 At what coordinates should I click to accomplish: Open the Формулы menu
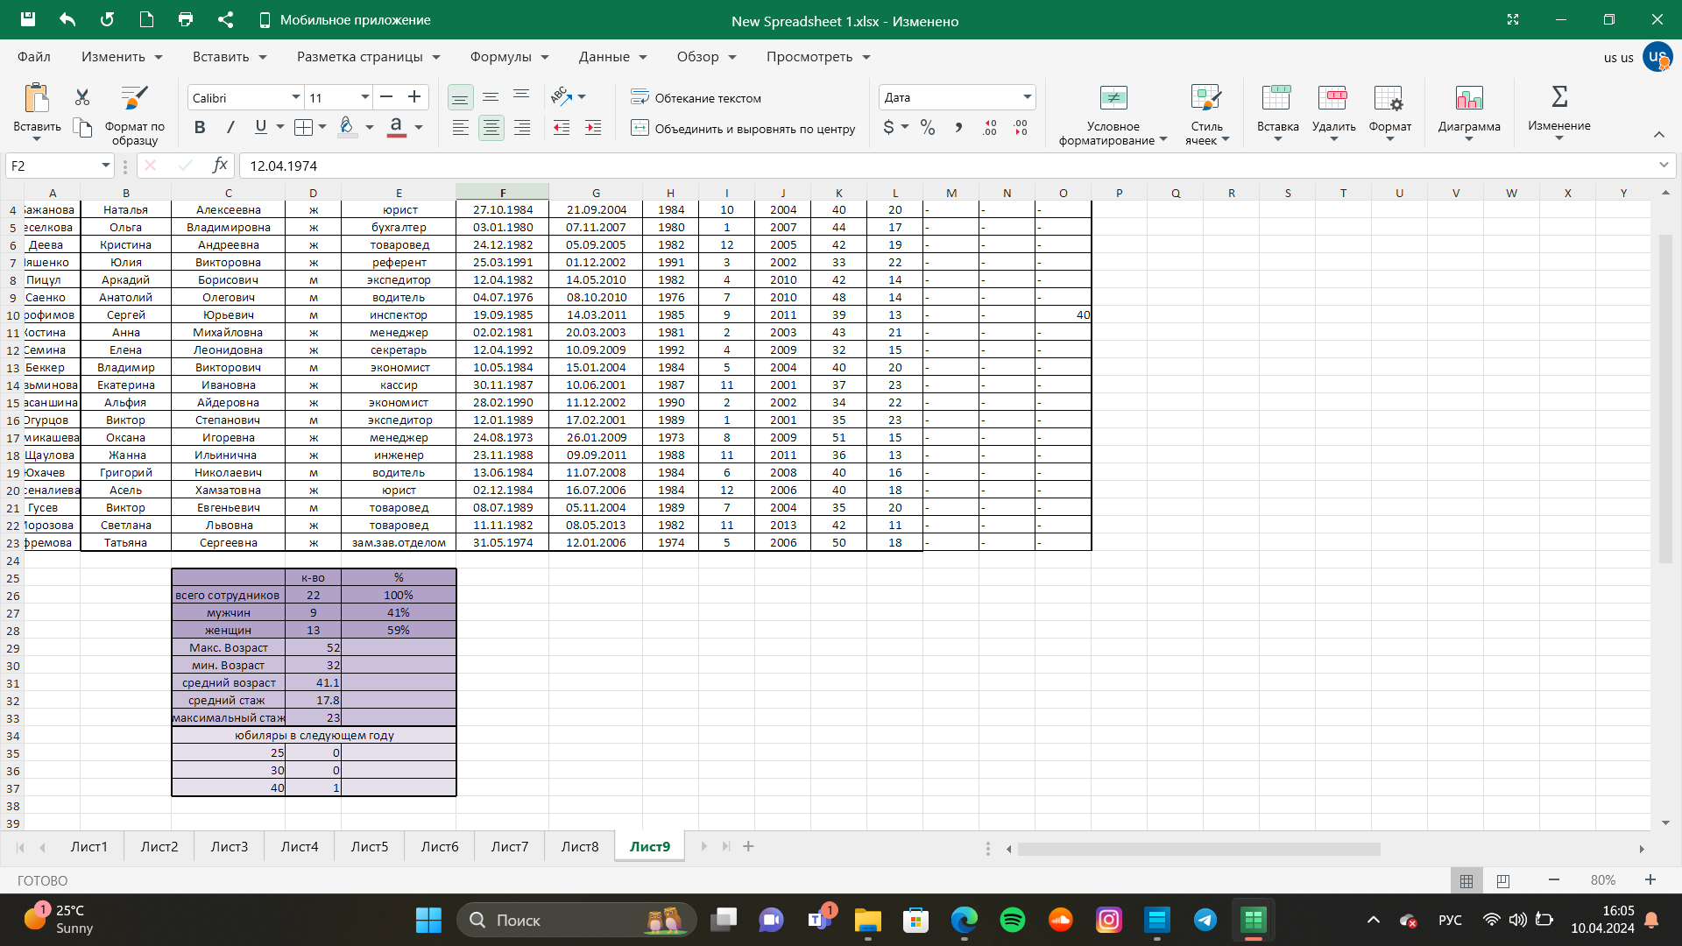click(x=509, y=56)
